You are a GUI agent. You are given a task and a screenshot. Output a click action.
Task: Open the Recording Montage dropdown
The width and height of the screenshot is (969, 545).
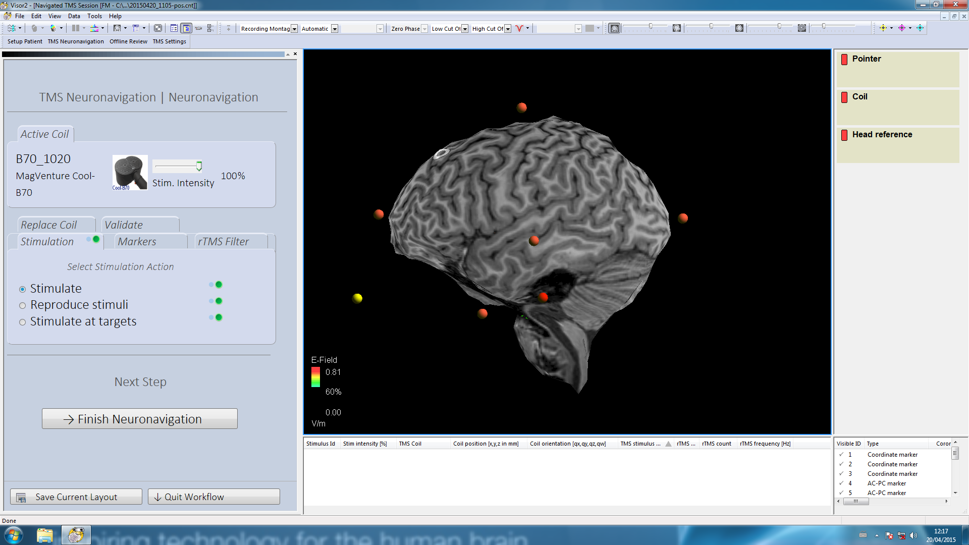[x=294, y=29]
